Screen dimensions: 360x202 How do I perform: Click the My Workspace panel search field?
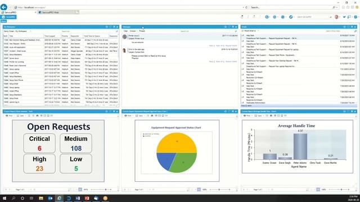[88, 31]
